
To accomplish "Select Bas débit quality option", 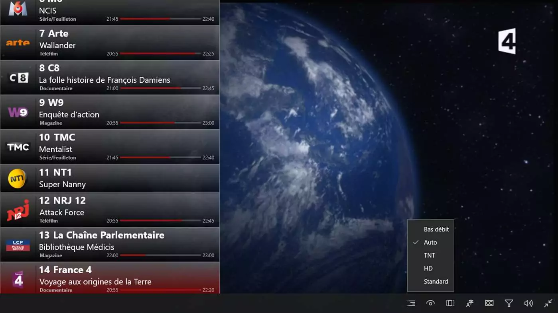I will click(x=436, y=229).
